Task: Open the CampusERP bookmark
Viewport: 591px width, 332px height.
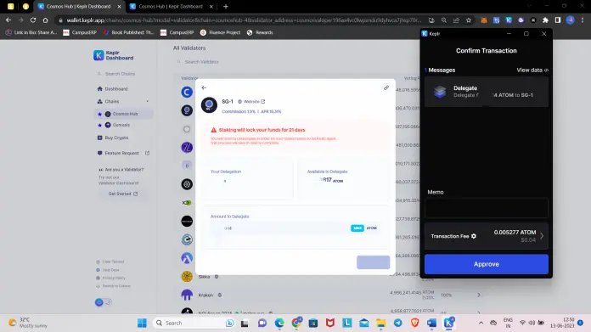Action: [x=80, y=32]
